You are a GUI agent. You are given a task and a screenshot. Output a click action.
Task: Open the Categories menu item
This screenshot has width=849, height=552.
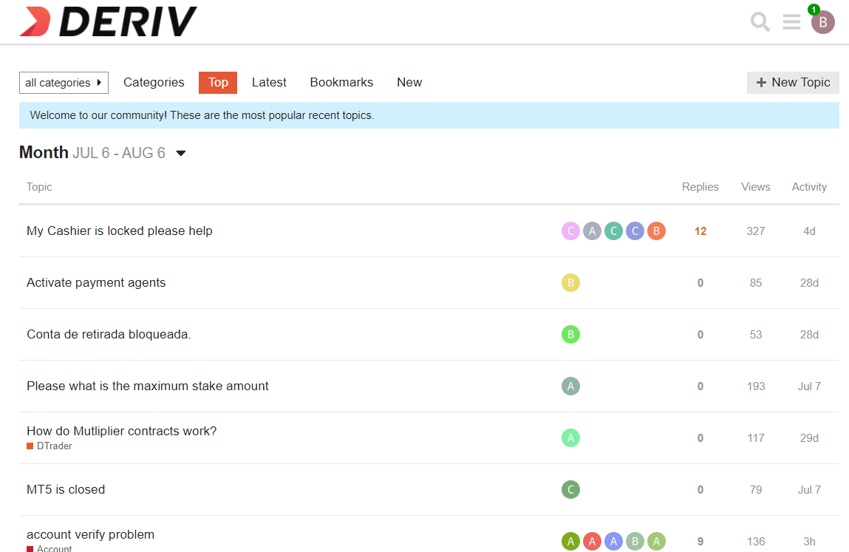click(x=153, y=82)
